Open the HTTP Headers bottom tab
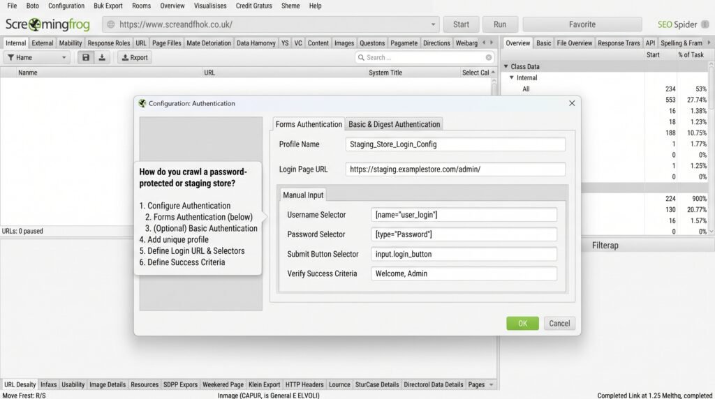The height and width of the screenshot is (399, 715). pyautogui.click(x=304, y=385)
